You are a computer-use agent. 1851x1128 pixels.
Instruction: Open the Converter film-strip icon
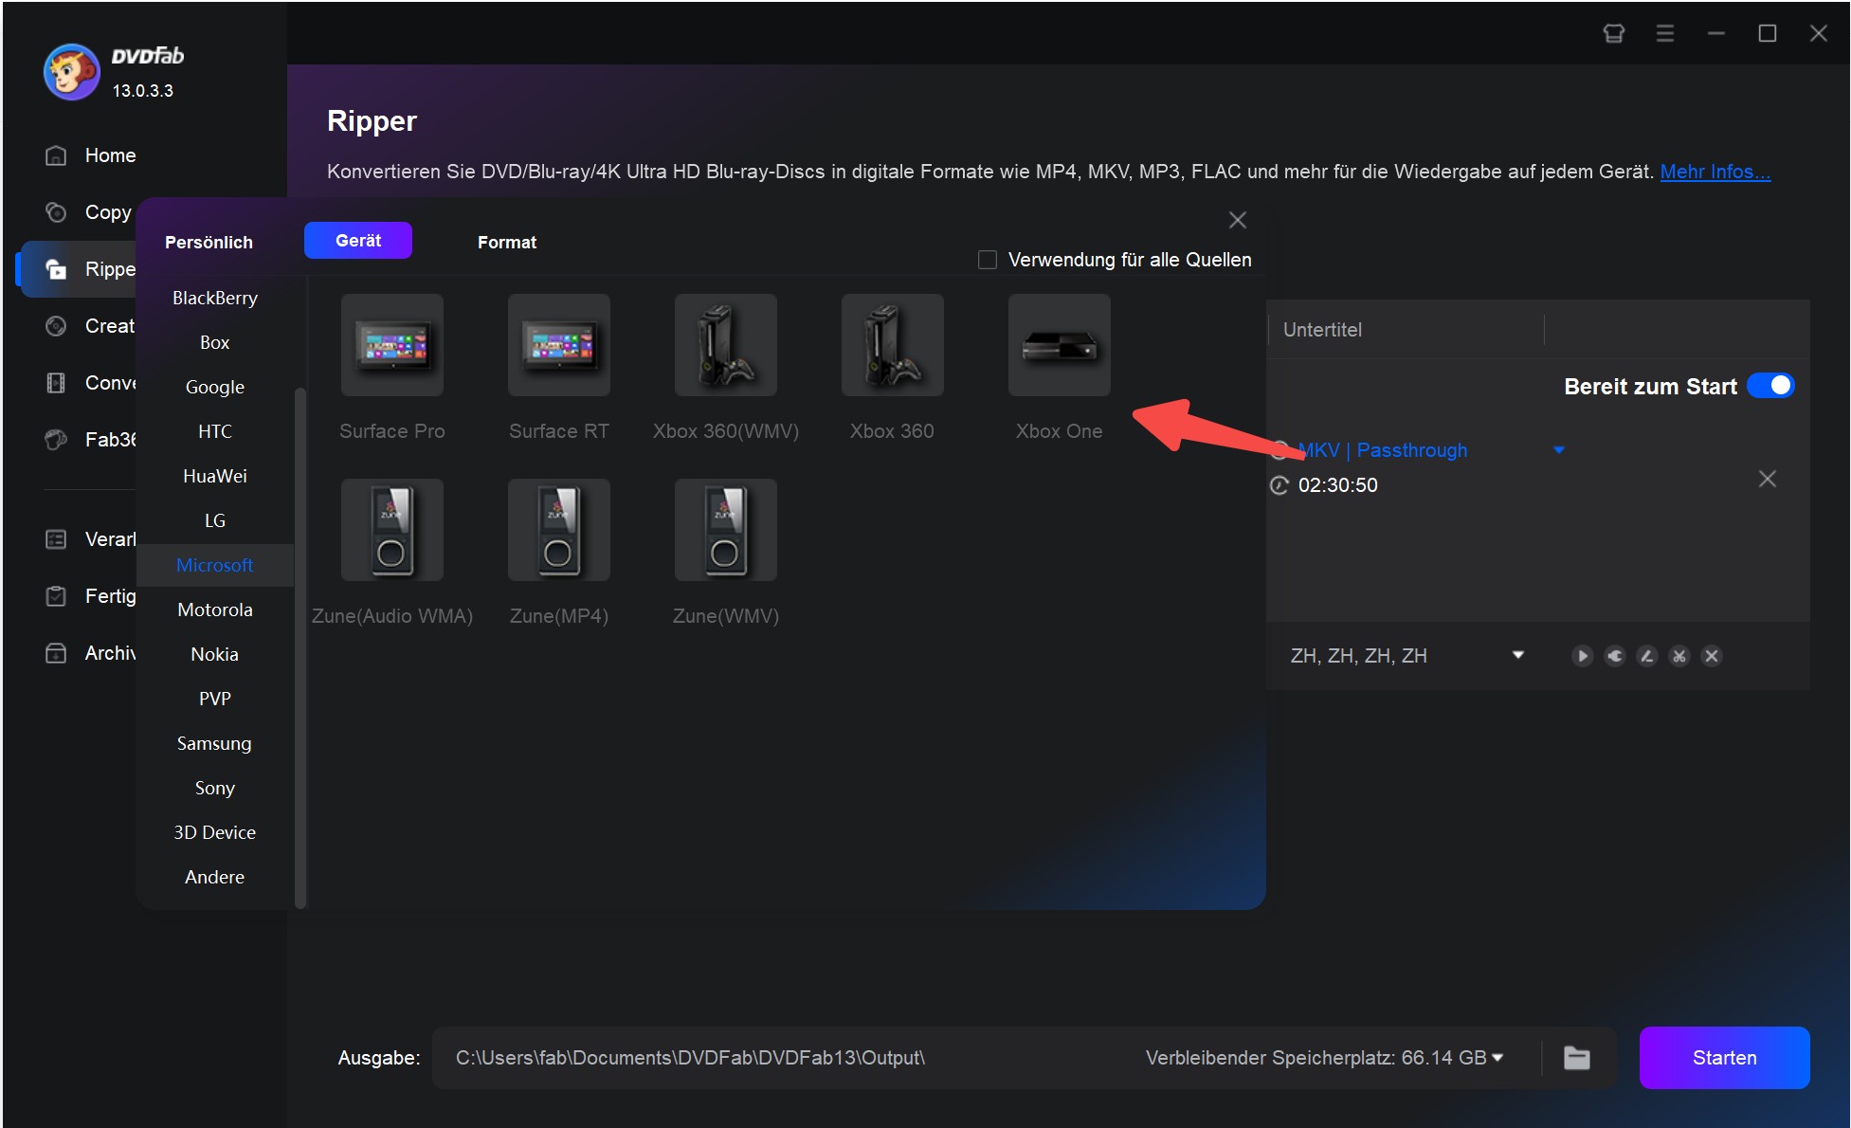tap(56, 383)
